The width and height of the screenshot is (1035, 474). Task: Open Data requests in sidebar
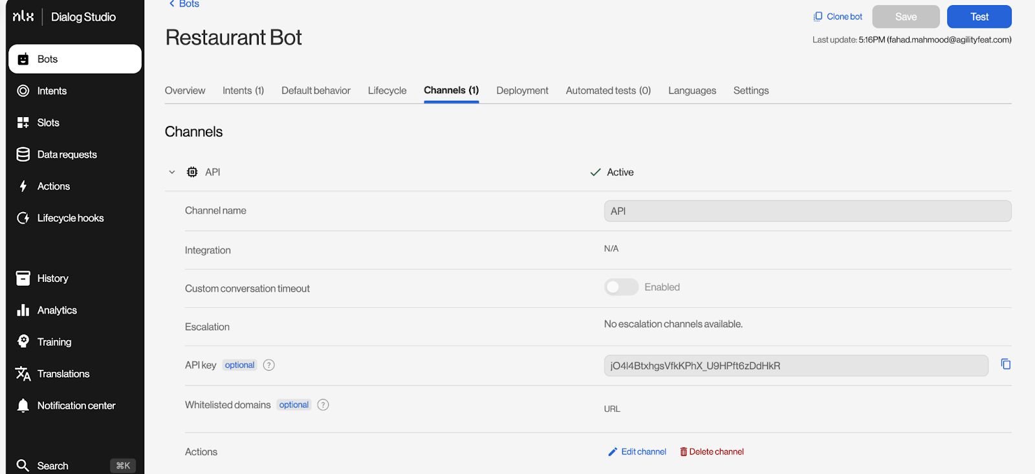pyautogui.click(x=67, y=155)
